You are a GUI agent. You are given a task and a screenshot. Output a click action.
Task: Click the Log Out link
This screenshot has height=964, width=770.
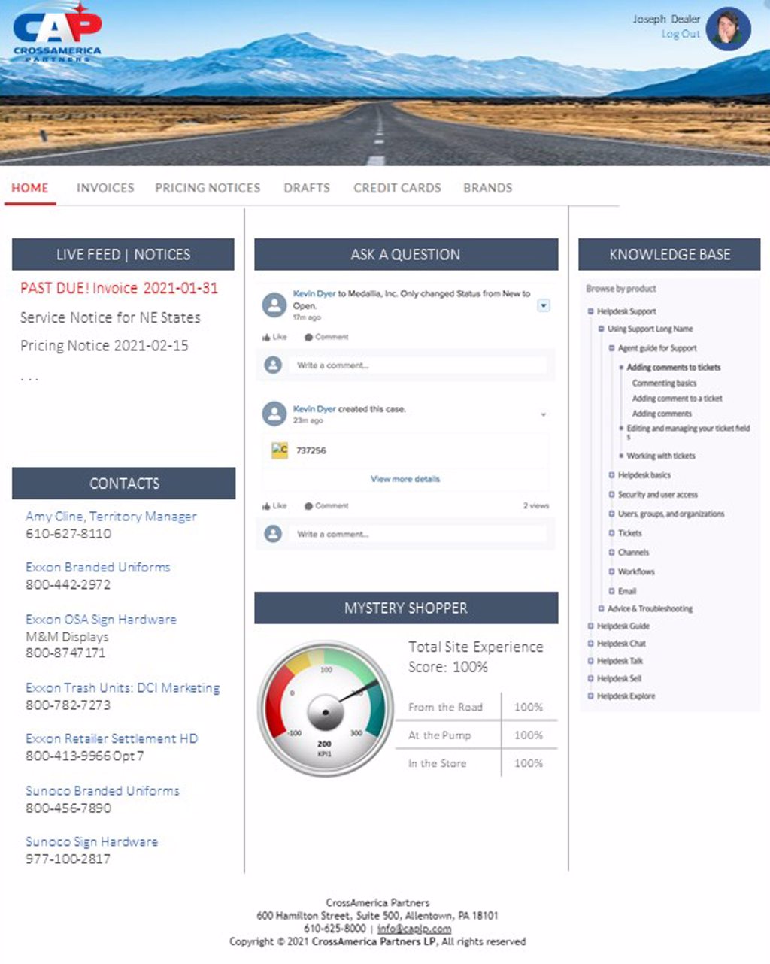(x=681, y=34)
